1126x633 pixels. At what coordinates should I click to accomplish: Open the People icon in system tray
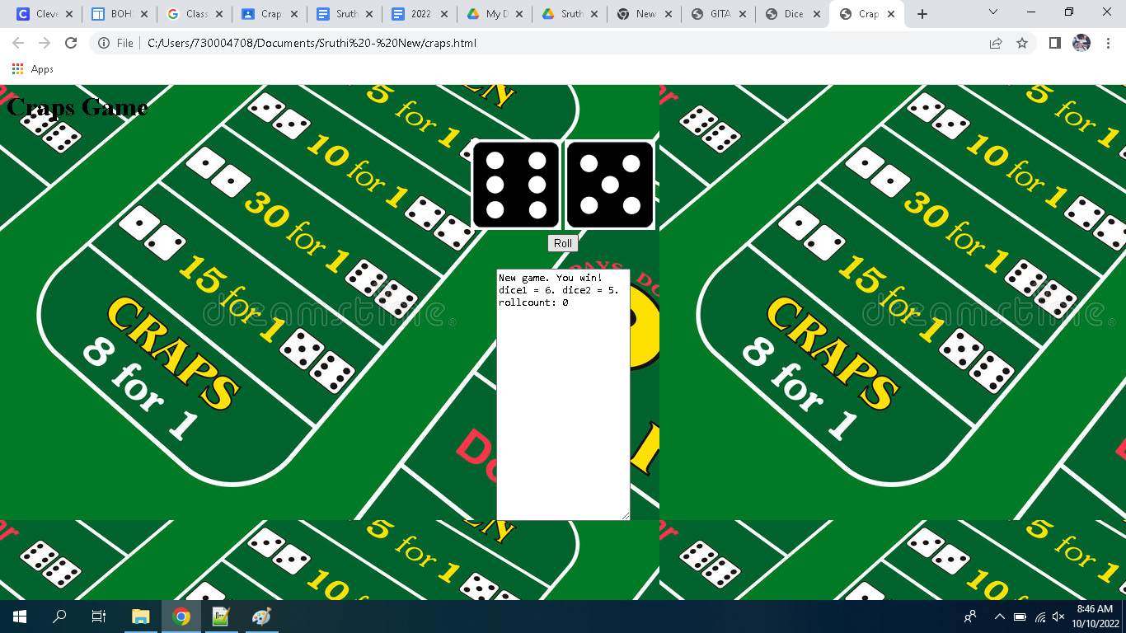click(x=970, y=617)
